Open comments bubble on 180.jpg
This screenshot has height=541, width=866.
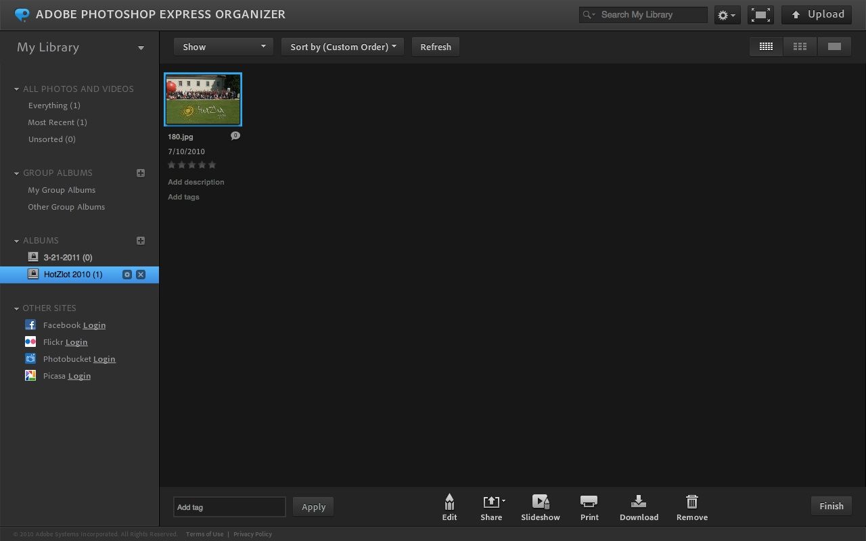[x=235, y=136]
